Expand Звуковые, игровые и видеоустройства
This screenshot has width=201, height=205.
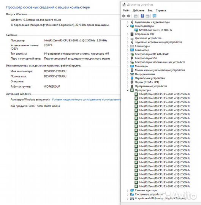click(x=128, y=42)
